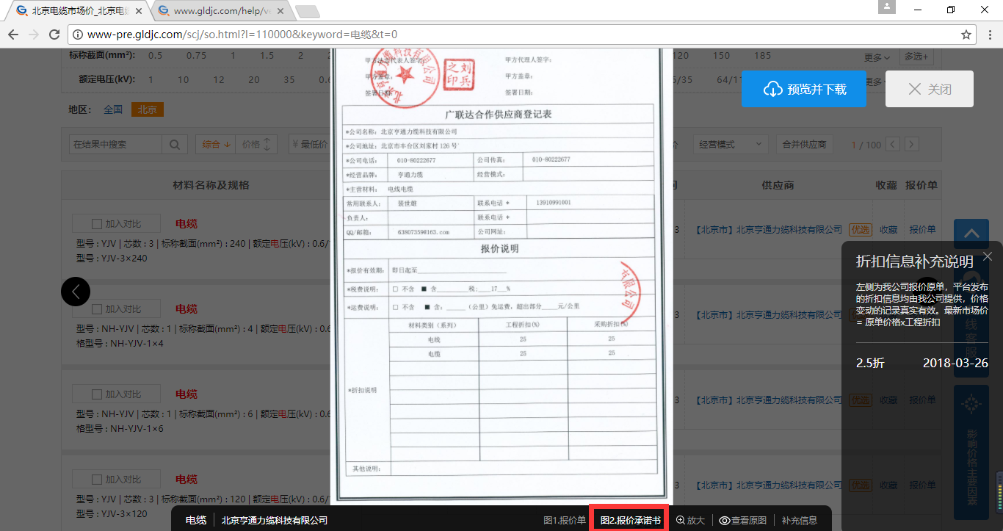Screen dimensions: 1003x531
Task: Sort by 综合
Action: point(216,145)
